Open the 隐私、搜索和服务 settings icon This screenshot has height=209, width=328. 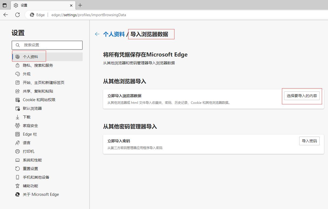pos(17,65)
